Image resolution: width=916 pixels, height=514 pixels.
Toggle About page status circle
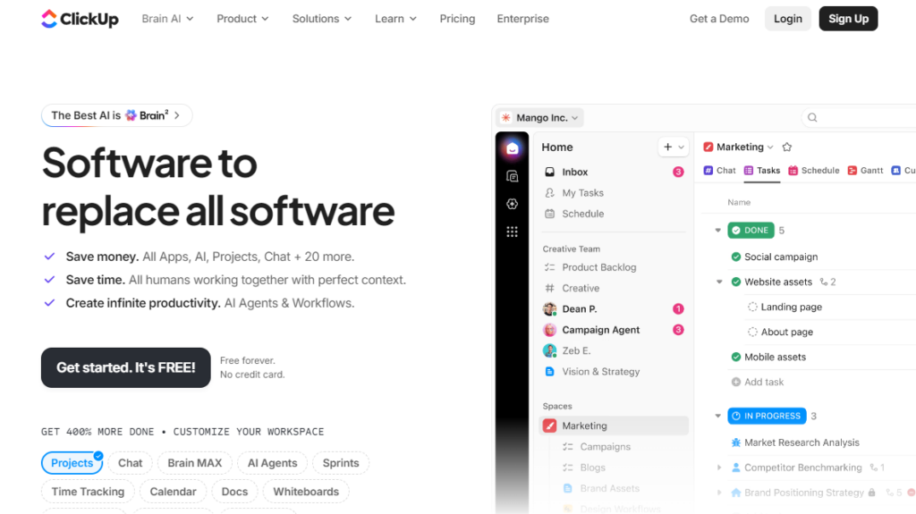click(752, 333)
